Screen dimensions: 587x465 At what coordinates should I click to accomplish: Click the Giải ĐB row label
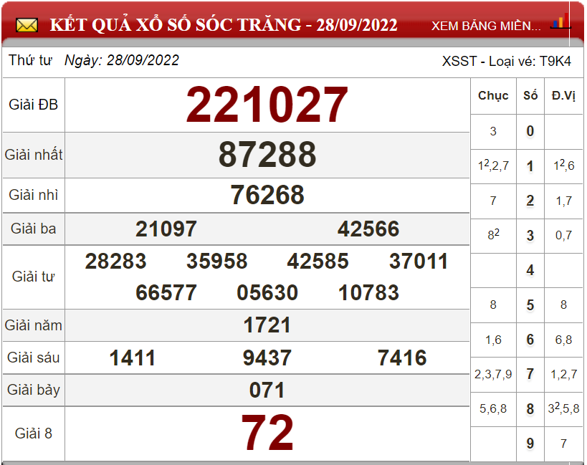click(34, 105)
